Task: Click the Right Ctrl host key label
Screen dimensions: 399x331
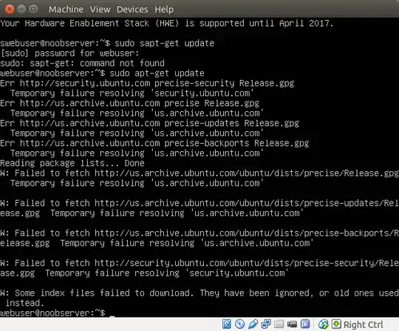Action: tap(363, 324)
